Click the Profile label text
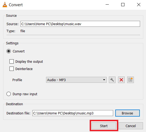 pos(17,80)
